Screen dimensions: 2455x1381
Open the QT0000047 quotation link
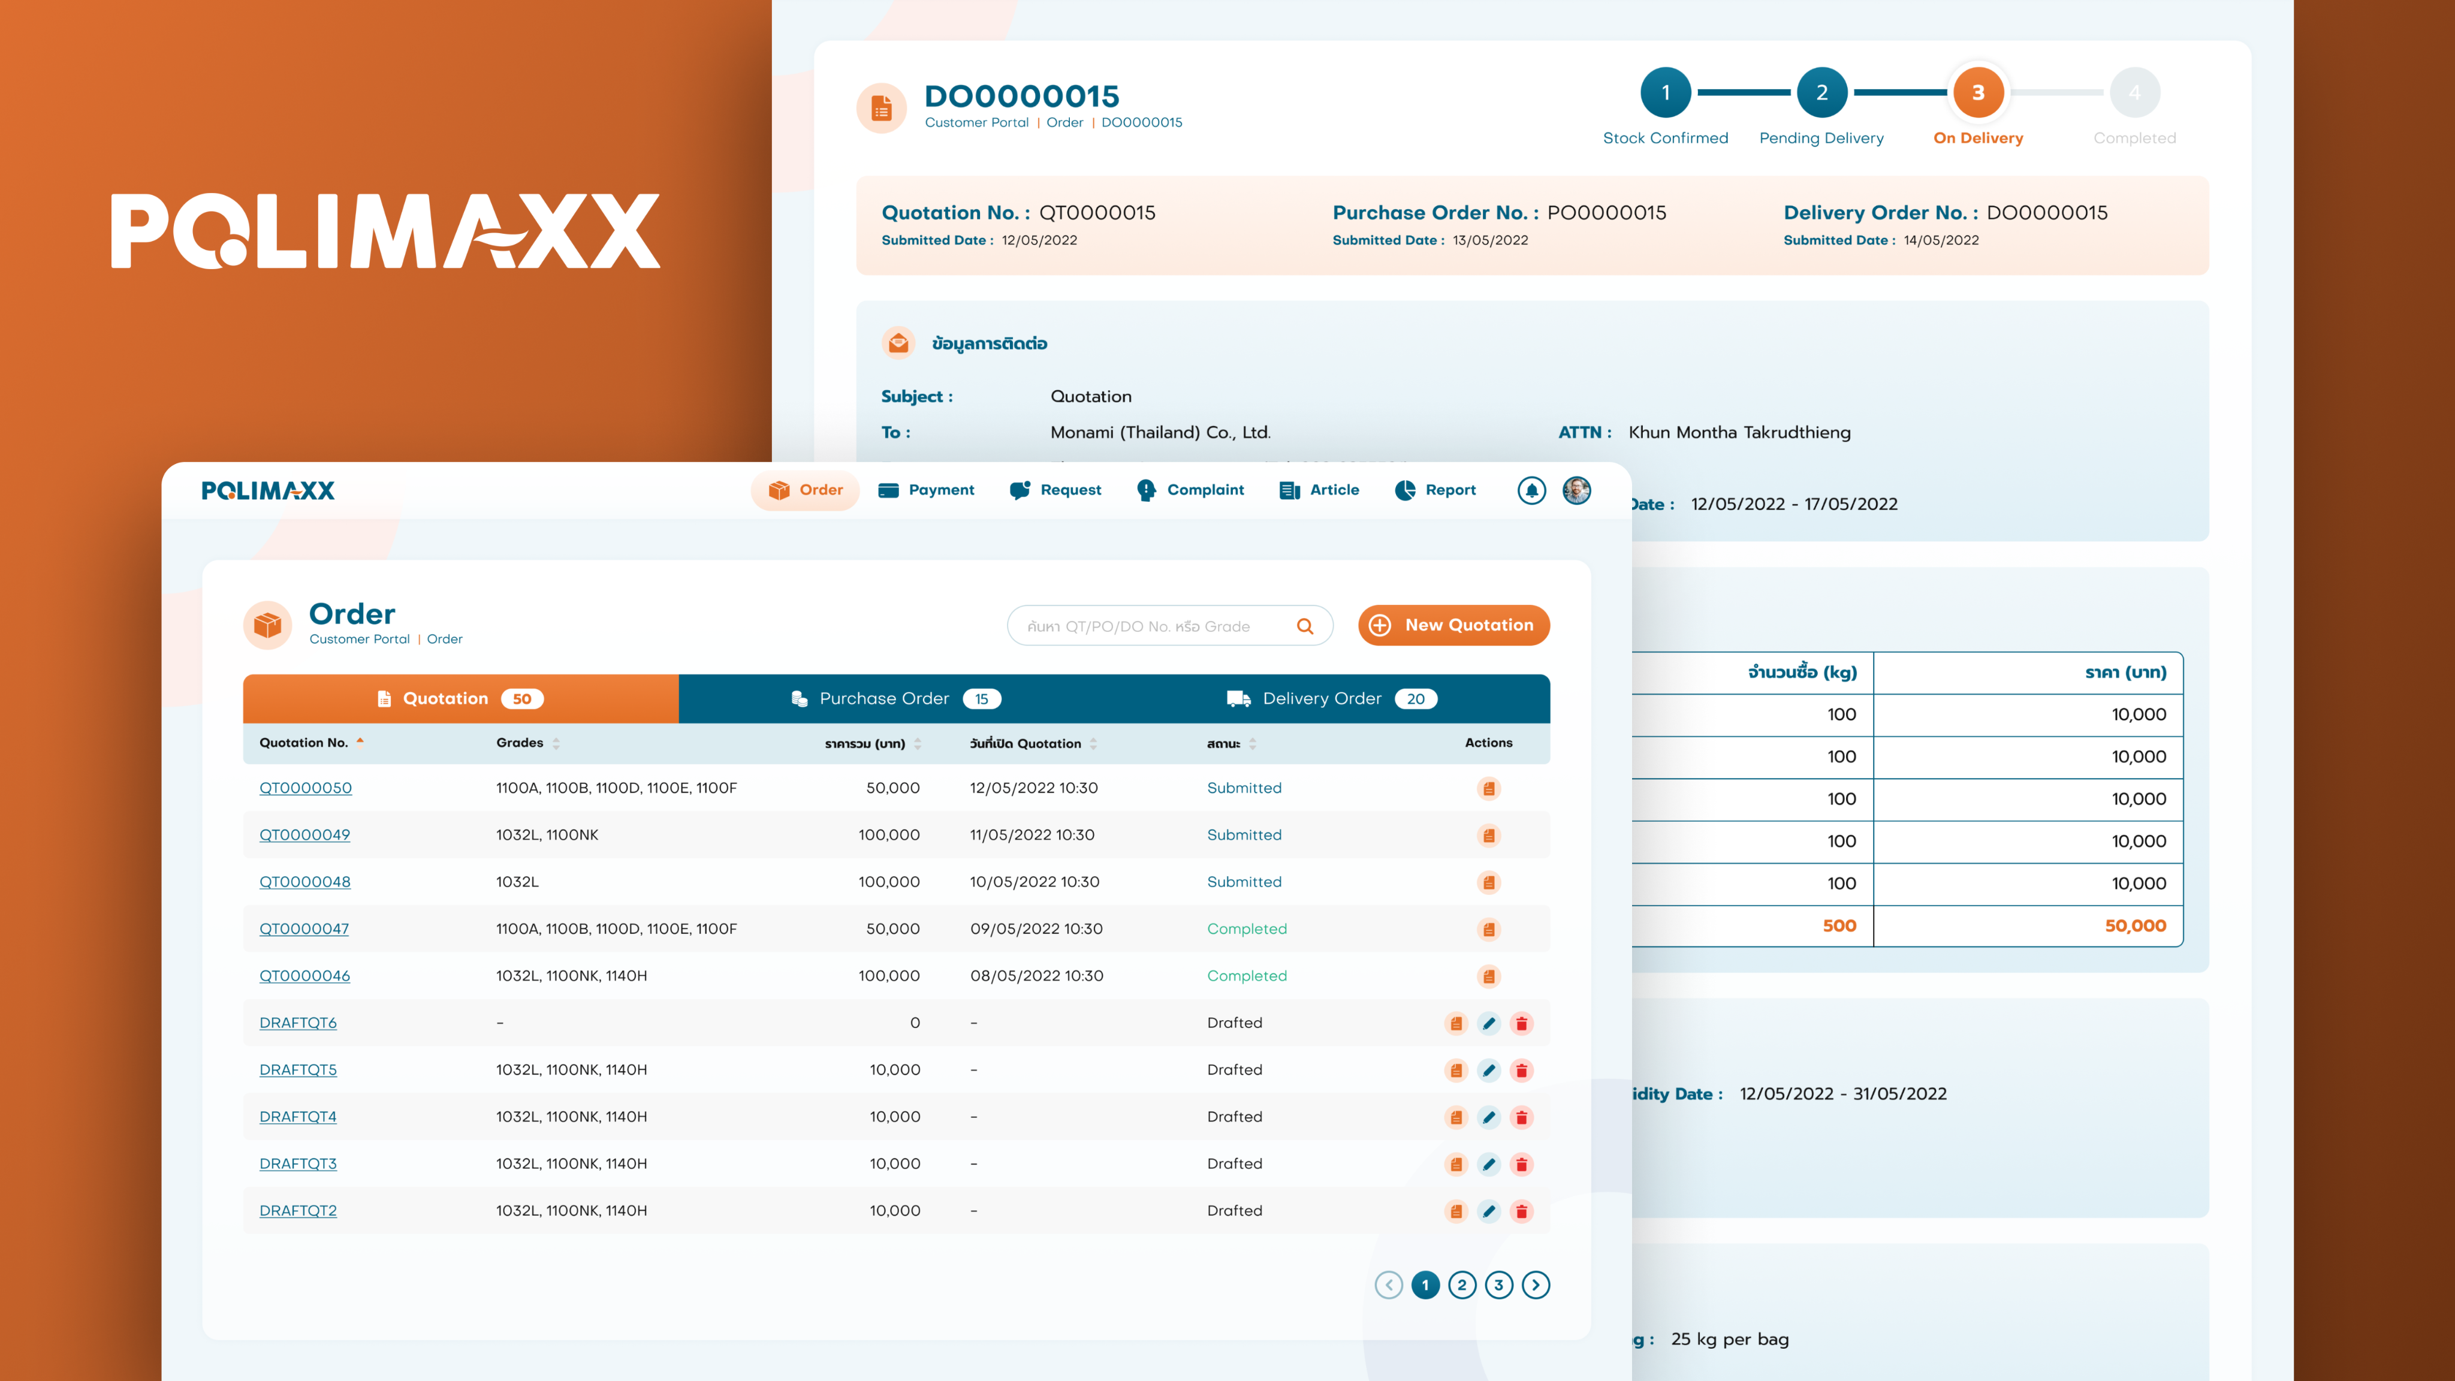click(x=304, y=928)
